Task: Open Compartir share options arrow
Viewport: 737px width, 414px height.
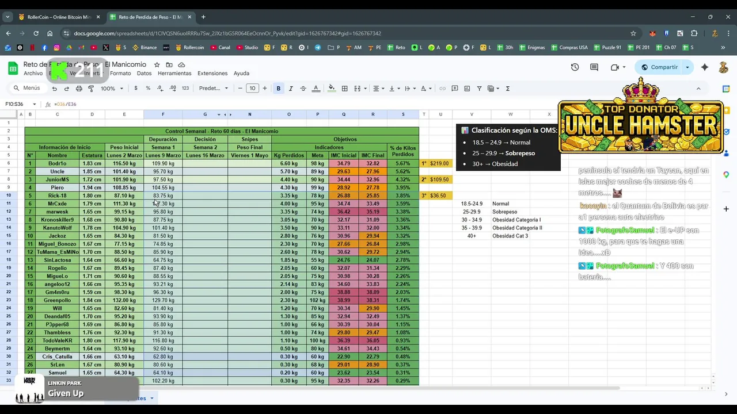Action: [x=687, y=67]
